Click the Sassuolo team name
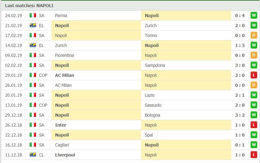The width and height of the screenshot is (260, 163). [153, 105]
